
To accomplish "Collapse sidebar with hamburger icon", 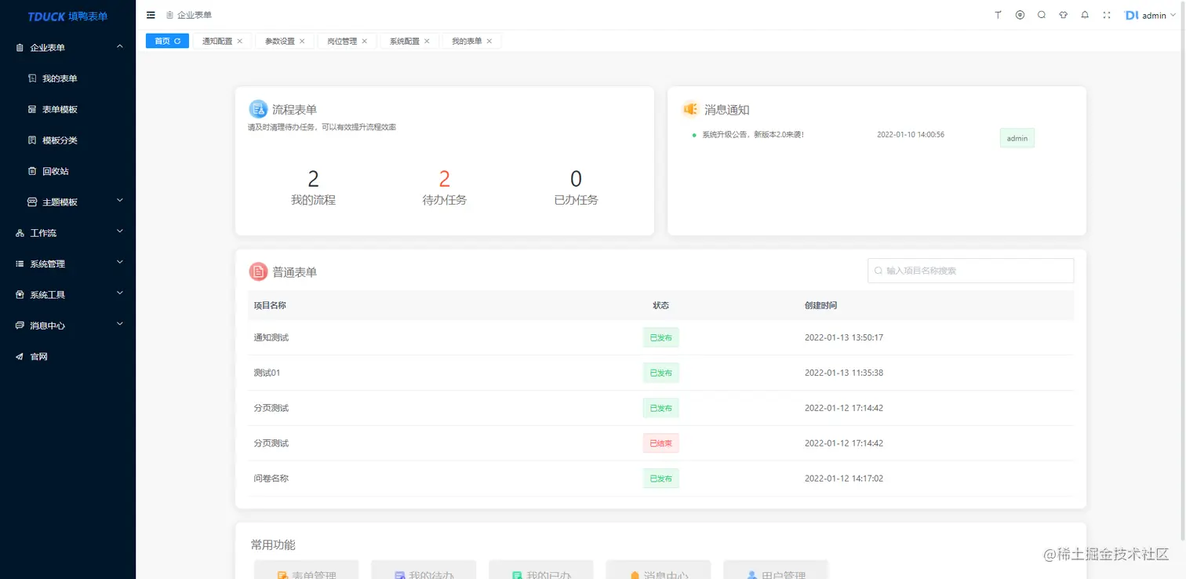I will pyautogui.click(x=151, y=15).
